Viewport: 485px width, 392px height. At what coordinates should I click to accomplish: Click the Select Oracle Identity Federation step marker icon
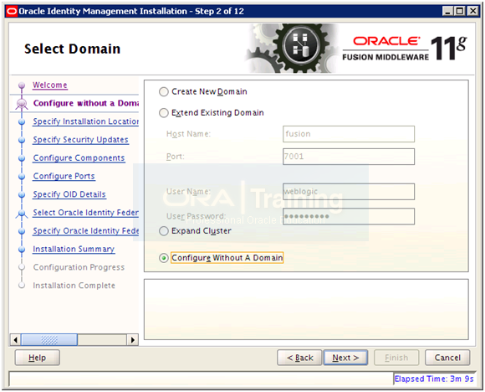click(22, 213)
